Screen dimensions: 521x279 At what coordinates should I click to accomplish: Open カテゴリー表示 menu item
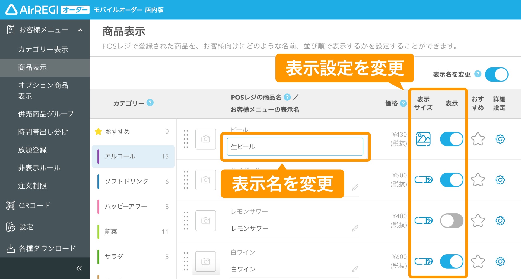click(45, 50)
